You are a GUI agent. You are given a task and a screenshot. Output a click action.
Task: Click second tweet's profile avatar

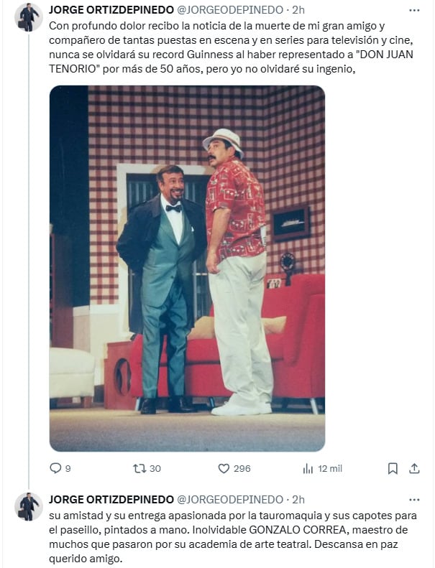pyautogui.click(x=29, y=506)
